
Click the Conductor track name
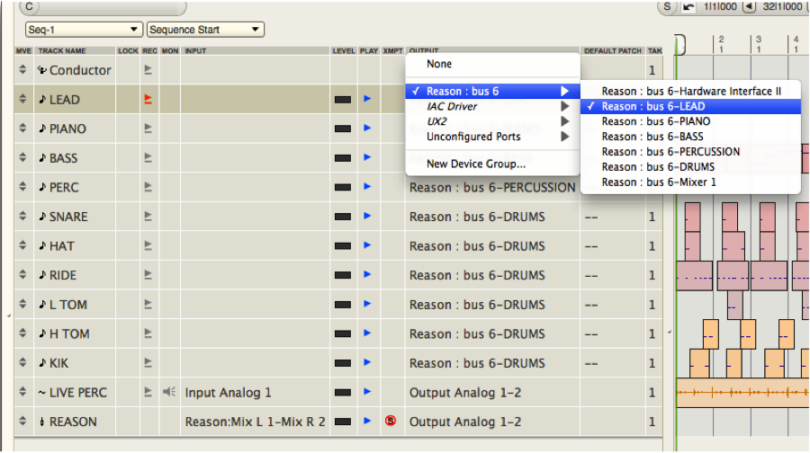(80, 69)
